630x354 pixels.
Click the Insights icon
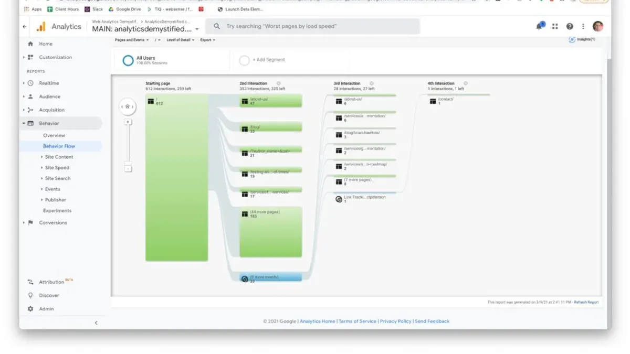[x=572, y=40]
